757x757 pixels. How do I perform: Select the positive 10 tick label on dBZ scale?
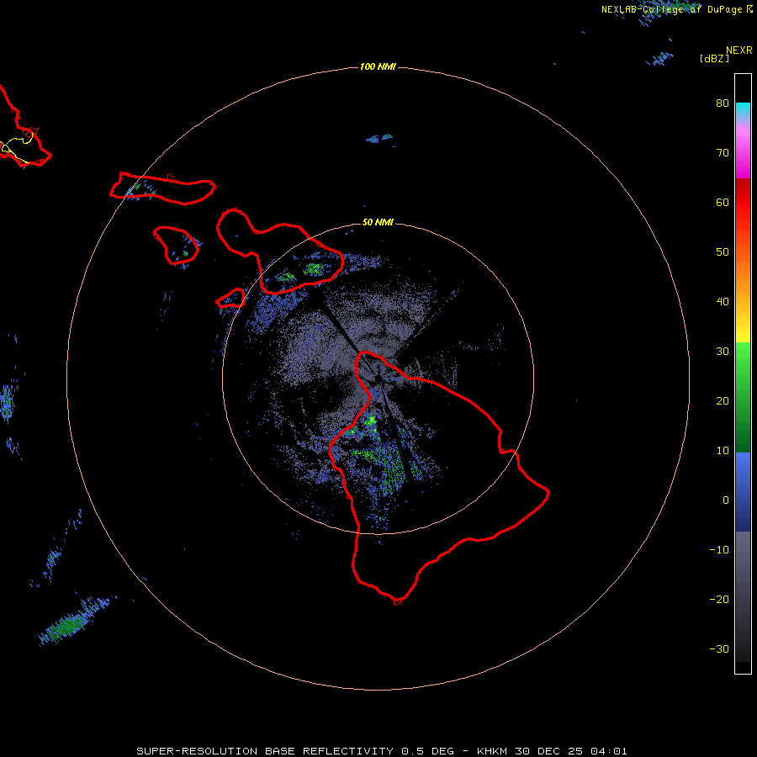pos(723,451)
